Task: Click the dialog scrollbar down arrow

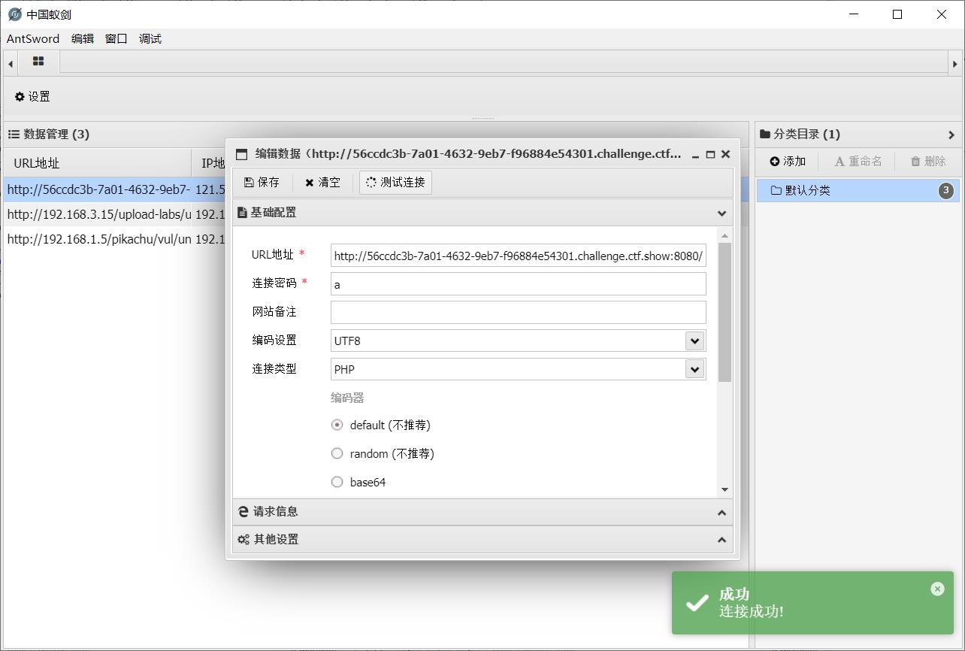Action: click(725, 489)
